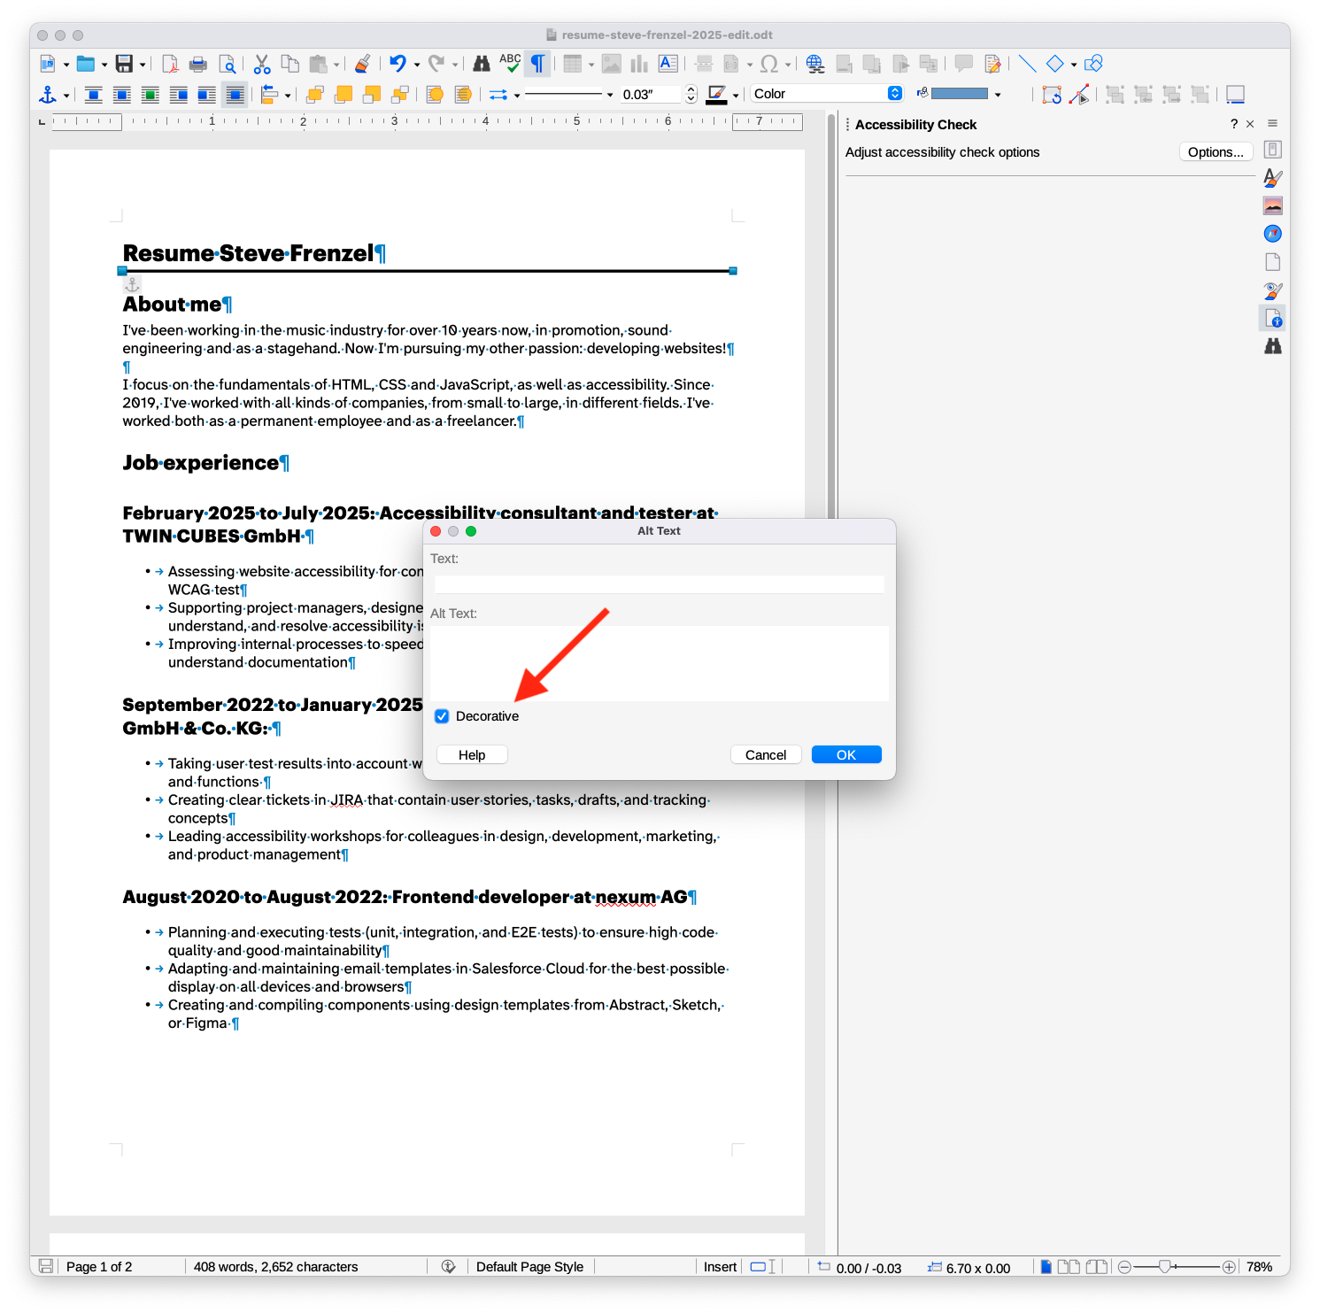Click the Options... button
Image resolution: width=1320 pixels, height=1313 pixels.
tap(1215, 152)
